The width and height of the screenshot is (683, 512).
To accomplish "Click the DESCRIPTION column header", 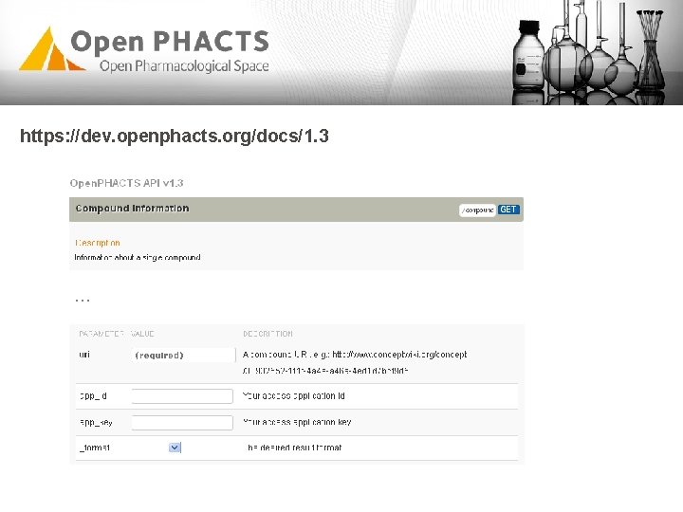I will click(x=268, y=334).
